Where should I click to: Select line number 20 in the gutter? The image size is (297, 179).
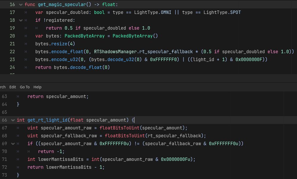coord(12,36)
